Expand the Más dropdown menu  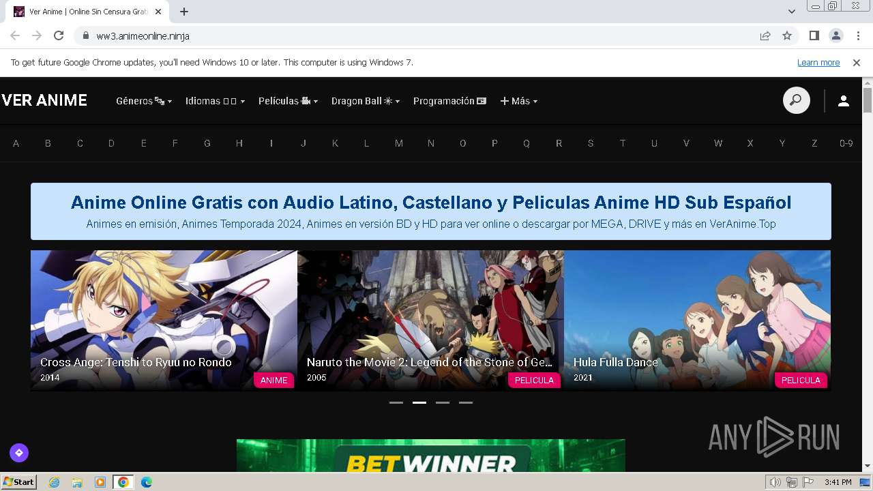click(x=519, y=101)
